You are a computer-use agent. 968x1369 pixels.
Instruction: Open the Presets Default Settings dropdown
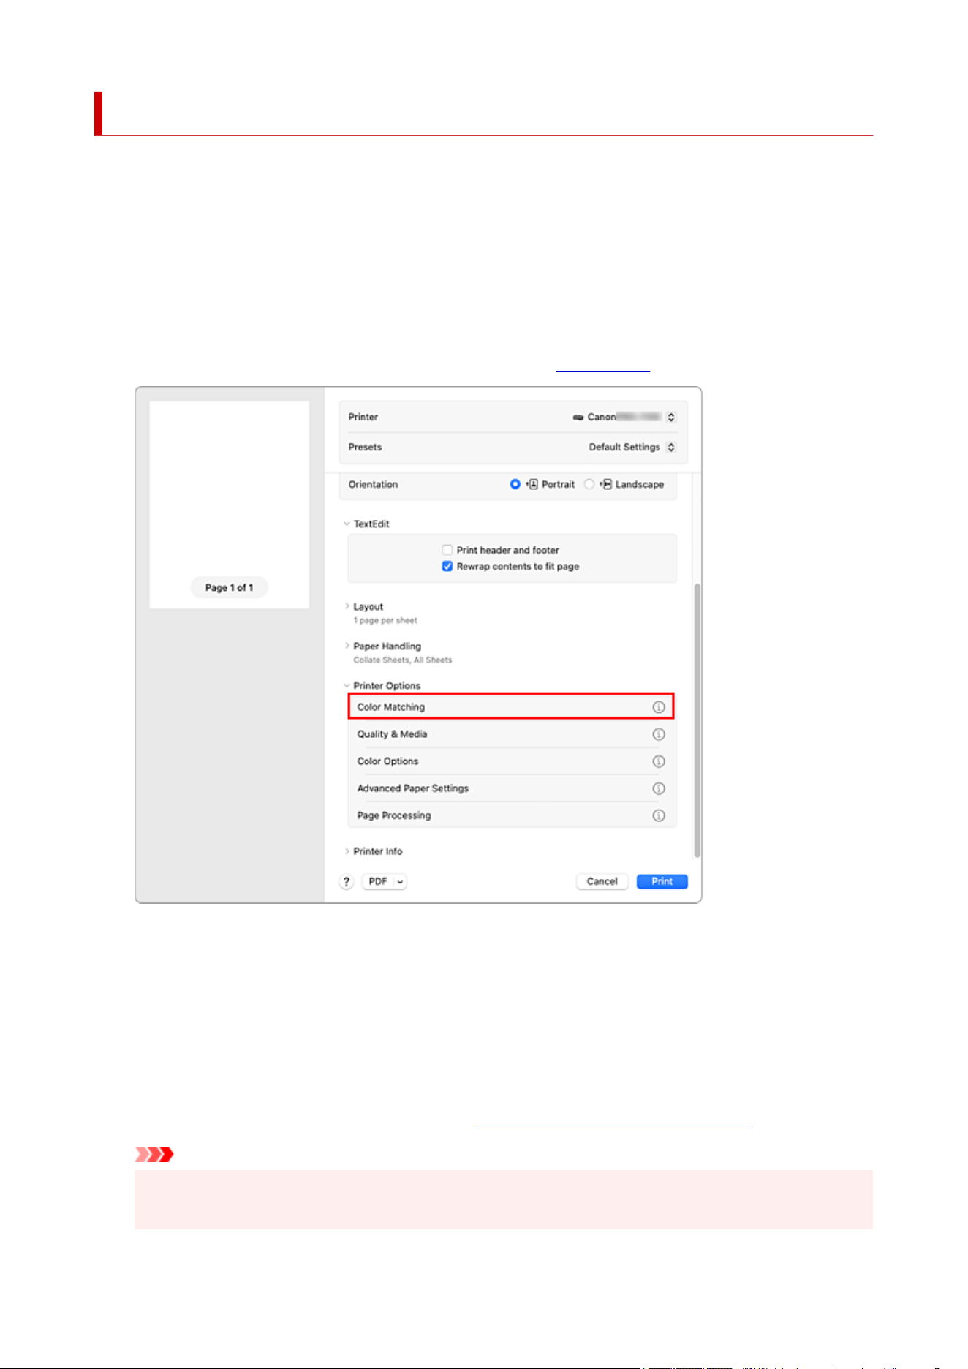pyautogui.click(x=670, y=447)
